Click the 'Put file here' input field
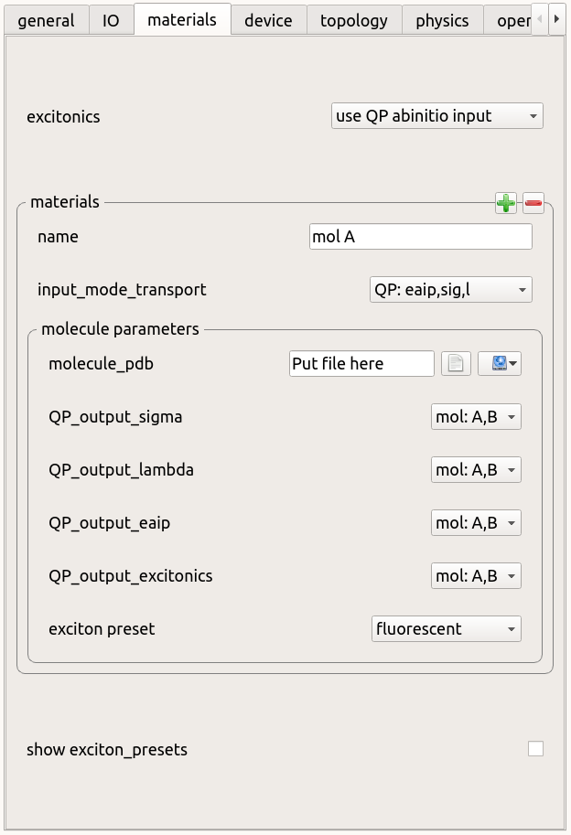Image resolution: width=571 pixels, height=835 pixels. [x=361, y=364]
